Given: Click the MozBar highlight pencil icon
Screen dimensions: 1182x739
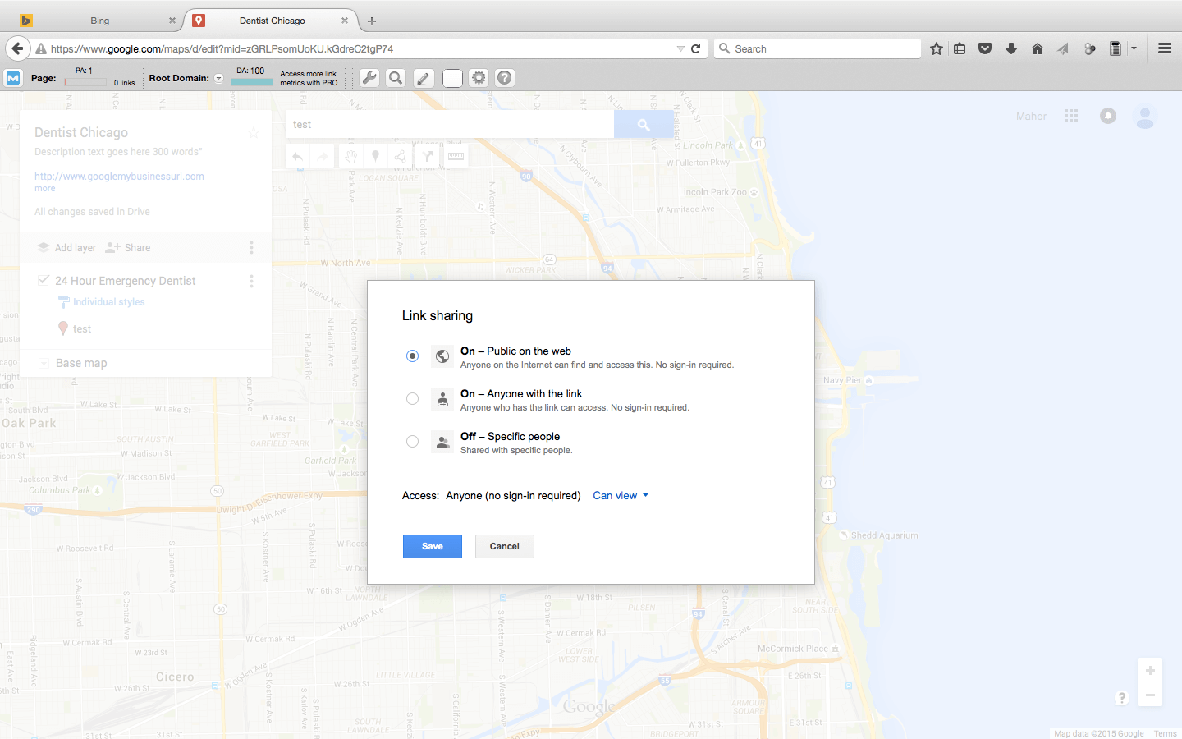Looking at the screenshot, I should [423, 78].
